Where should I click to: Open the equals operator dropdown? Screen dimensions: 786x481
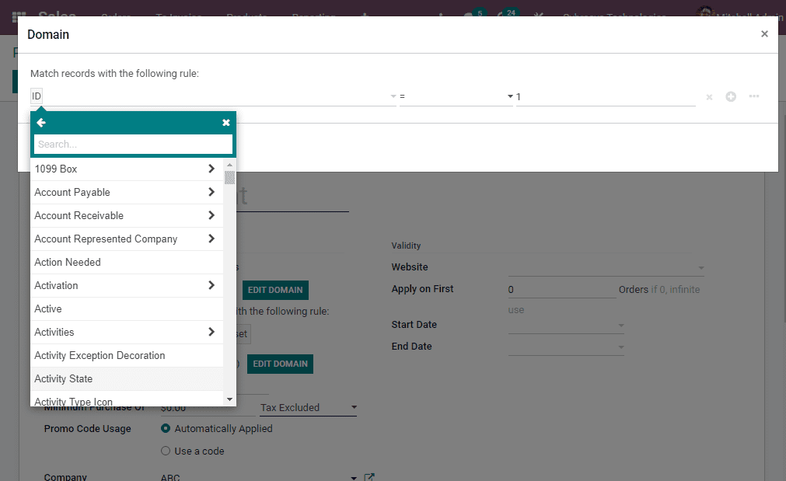453,96
